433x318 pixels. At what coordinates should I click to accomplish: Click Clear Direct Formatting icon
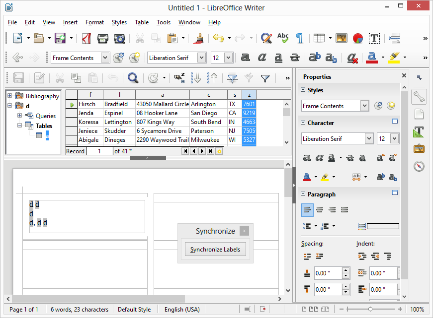[x=352, y=58]
